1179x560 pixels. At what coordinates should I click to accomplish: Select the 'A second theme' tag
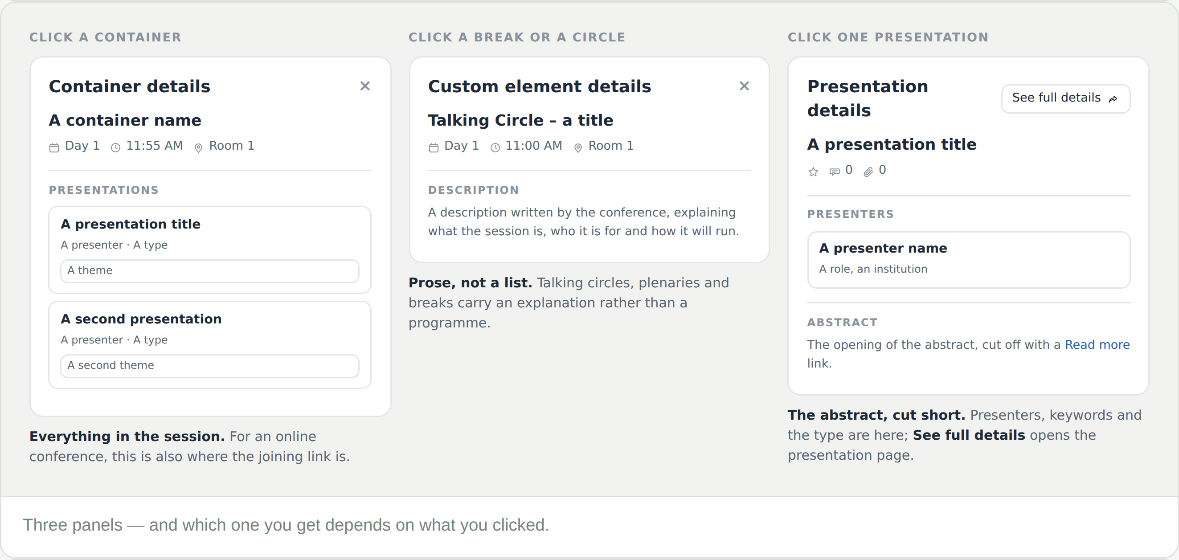pyautogui.click(x=209, y=366)
